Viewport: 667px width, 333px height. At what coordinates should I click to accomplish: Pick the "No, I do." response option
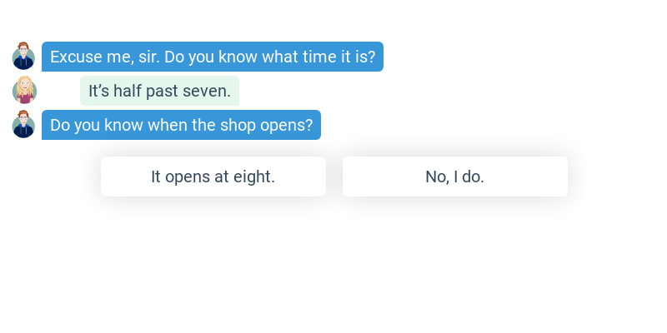point(454,176)
